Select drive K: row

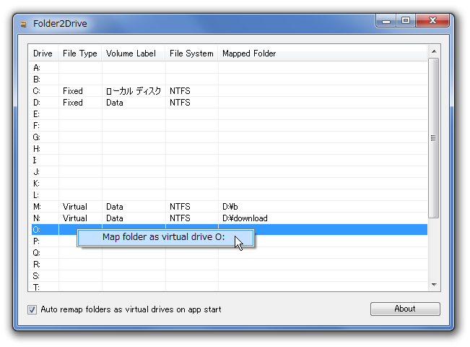click(x=228, y=184)
